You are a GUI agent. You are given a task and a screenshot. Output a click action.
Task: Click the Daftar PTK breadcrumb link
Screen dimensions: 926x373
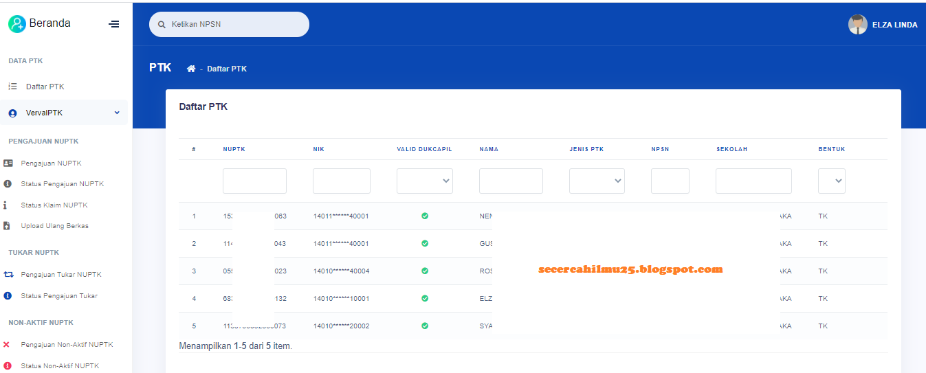(x=227, y=69)
